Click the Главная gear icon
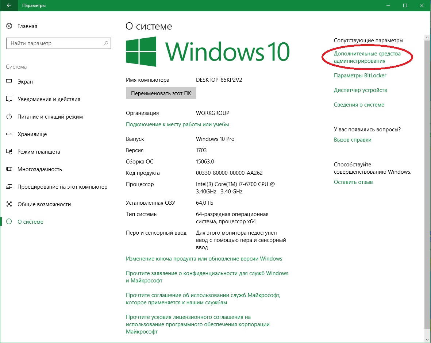Screen dimensions: 431x343 [x=9, y=26]
